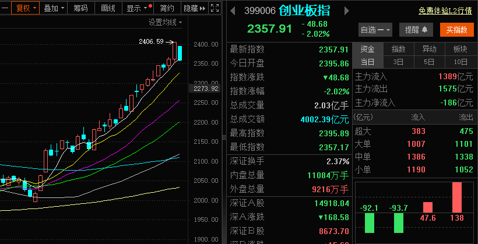Activate the 画线 drawing tool
This screenshot has width=478, height=244.
[108, 8]
